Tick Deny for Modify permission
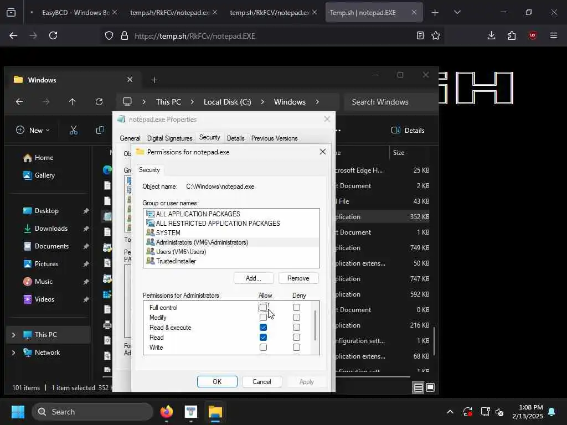Image resolution: width=567 pixels, height=425 pixels. coord(297,317)
